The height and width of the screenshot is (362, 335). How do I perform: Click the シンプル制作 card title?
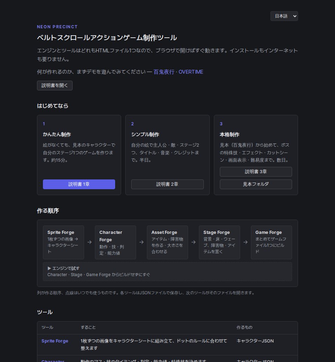(x=145, y=135)
